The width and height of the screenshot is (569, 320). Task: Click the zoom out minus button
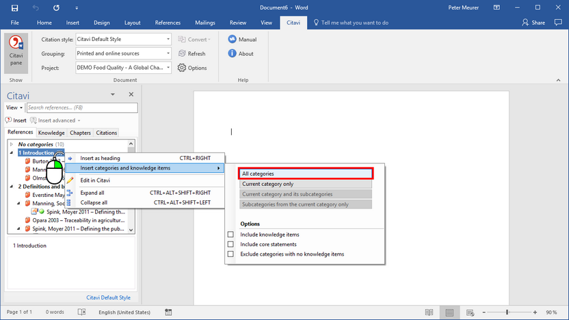pos(484,312)
